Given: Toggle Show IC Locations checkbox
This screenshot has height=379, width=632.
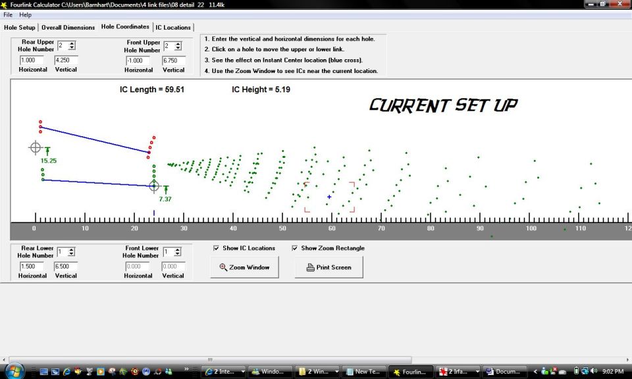Looking at the screenshot, I should click(217, 248).
